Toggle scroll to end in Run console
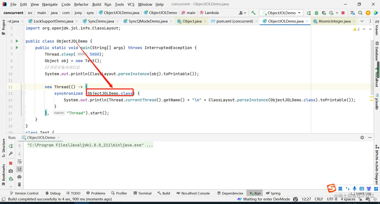380x204 pixels. (19, 169)
